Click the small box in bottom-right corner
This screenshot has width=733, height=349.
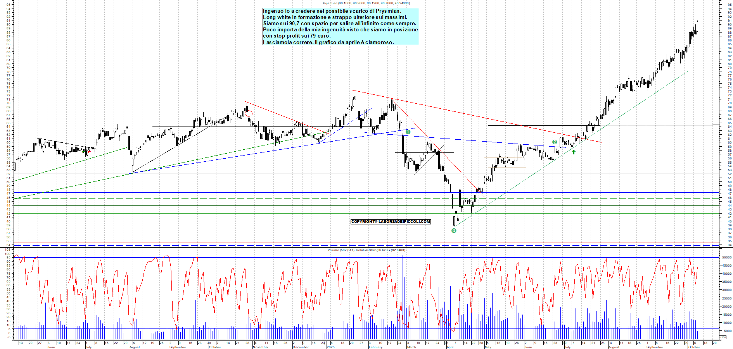tap(723, 337)
